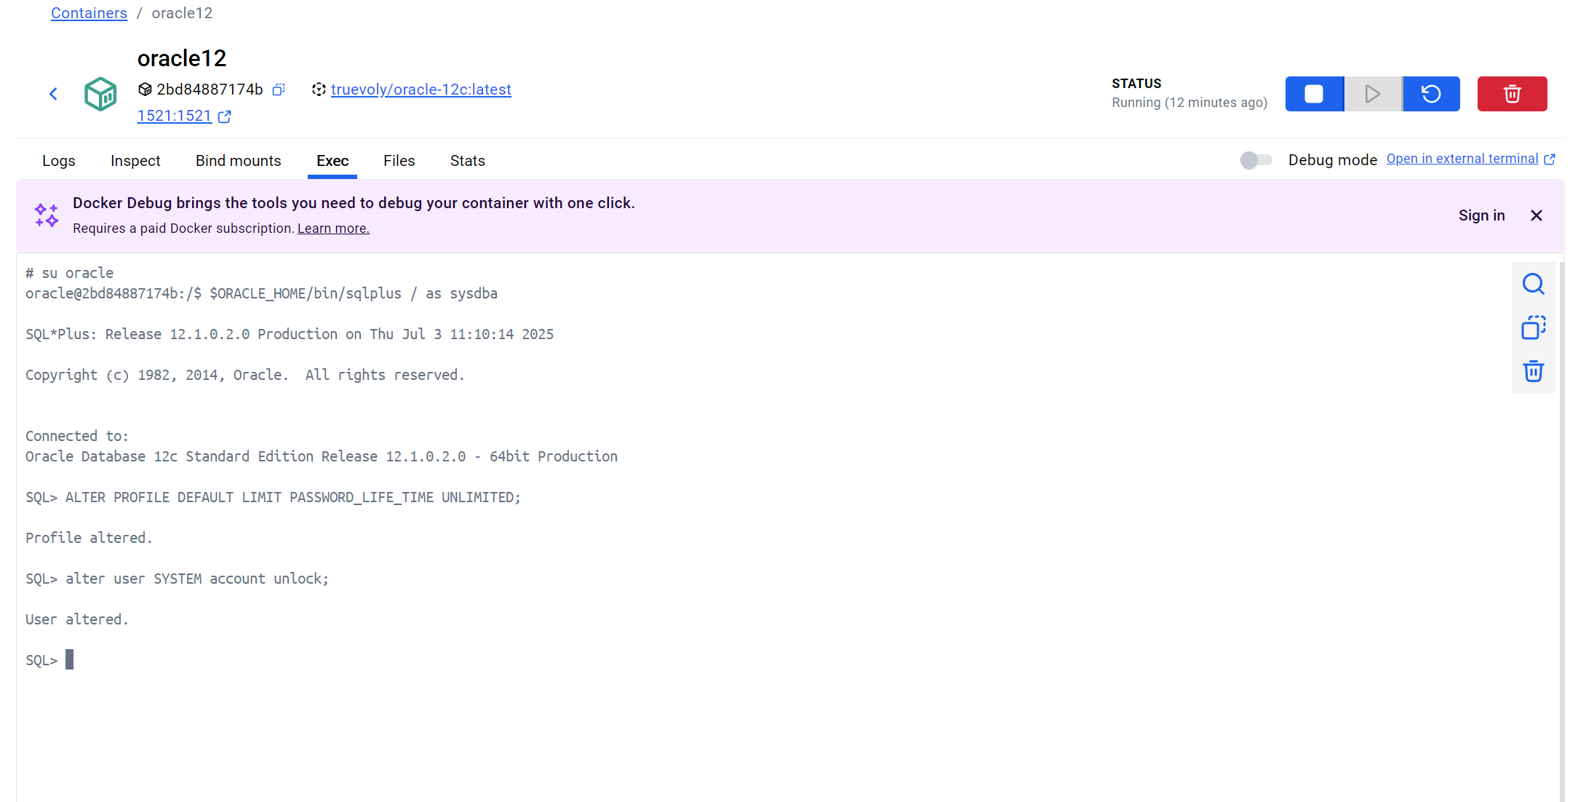View the Stats tab
This screenshot has height=802, width=1570.
point(467,161)
